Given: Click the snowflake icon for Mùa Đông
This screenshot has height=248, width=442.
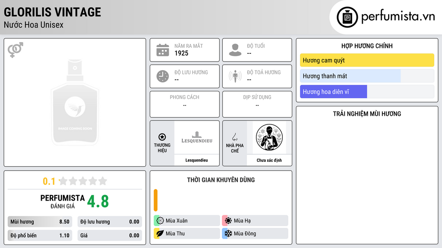Looking at the screenshot, I should point(228,233).
